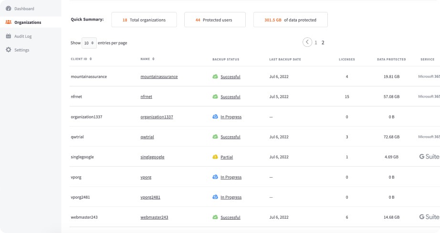Click the 4.69 GB data cell
Viewport: 440px width, 233px height.
coord(391,157)
